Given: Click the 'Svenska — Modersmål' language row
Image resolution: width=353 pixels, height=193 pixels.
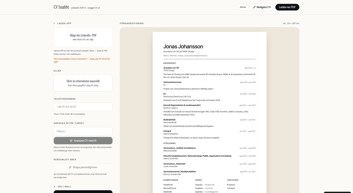Looking at the screenshot, I should (x=205, y=185).
